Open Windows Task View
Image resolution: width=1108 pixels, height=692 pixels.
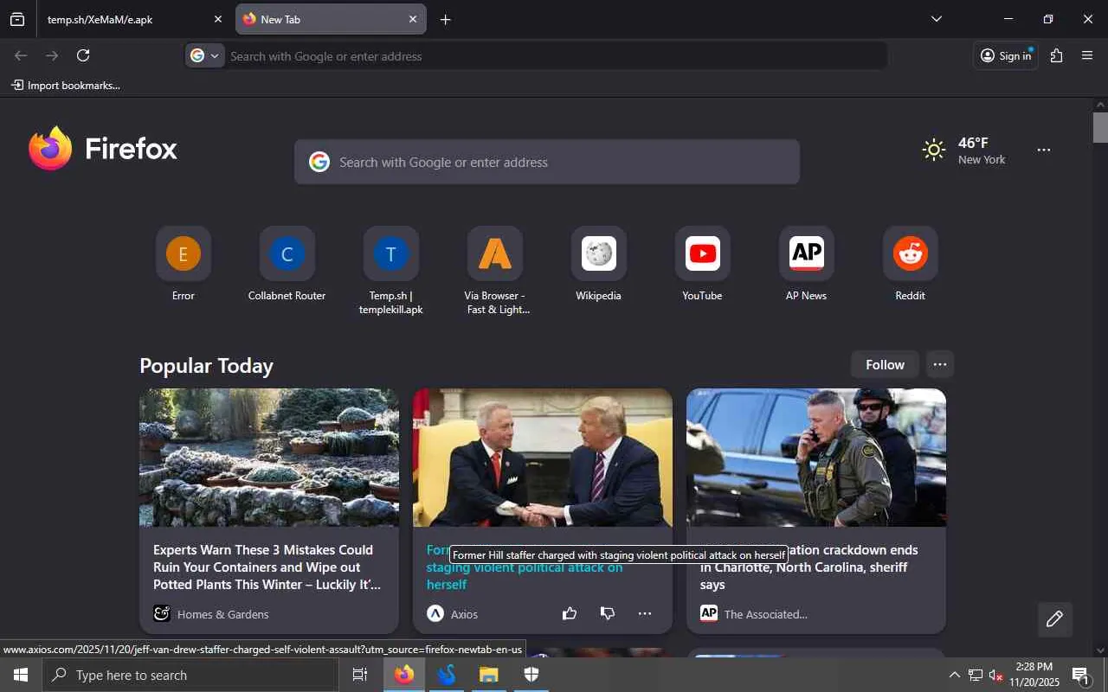360,675
